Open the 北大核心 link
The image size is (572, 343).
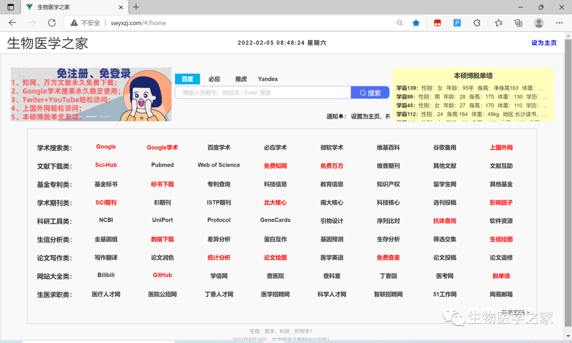pyautogui.click(x=275, y=203)
